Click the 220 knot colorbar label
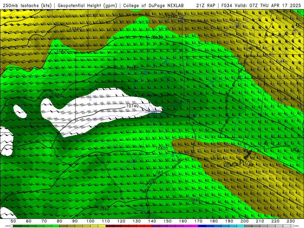Viewport: 304px width, 228px height. click(x=275, y=221)
